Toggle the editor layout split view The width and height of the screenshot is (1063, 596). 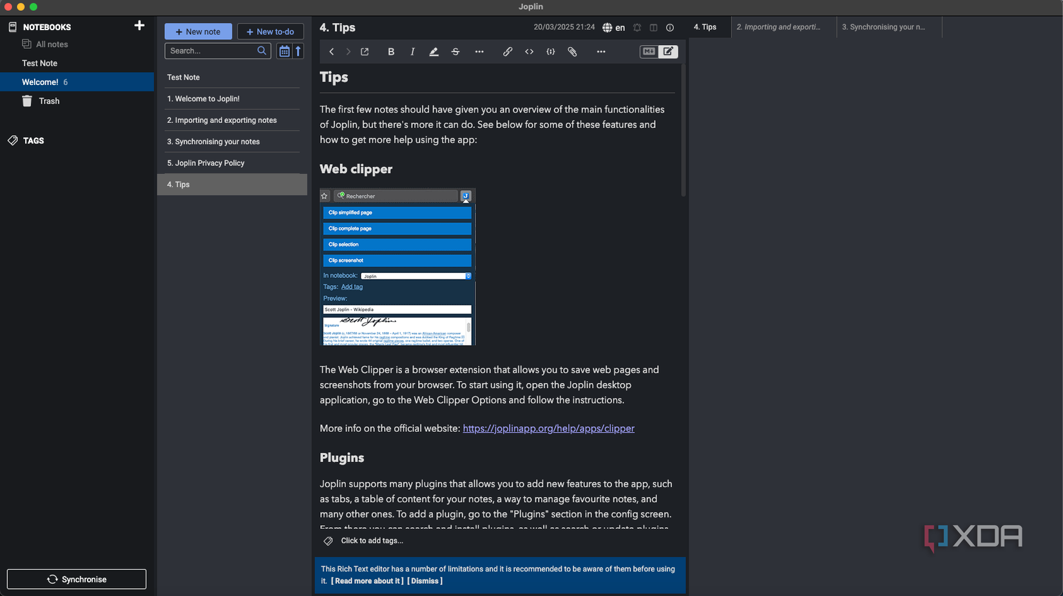point(653,28)
